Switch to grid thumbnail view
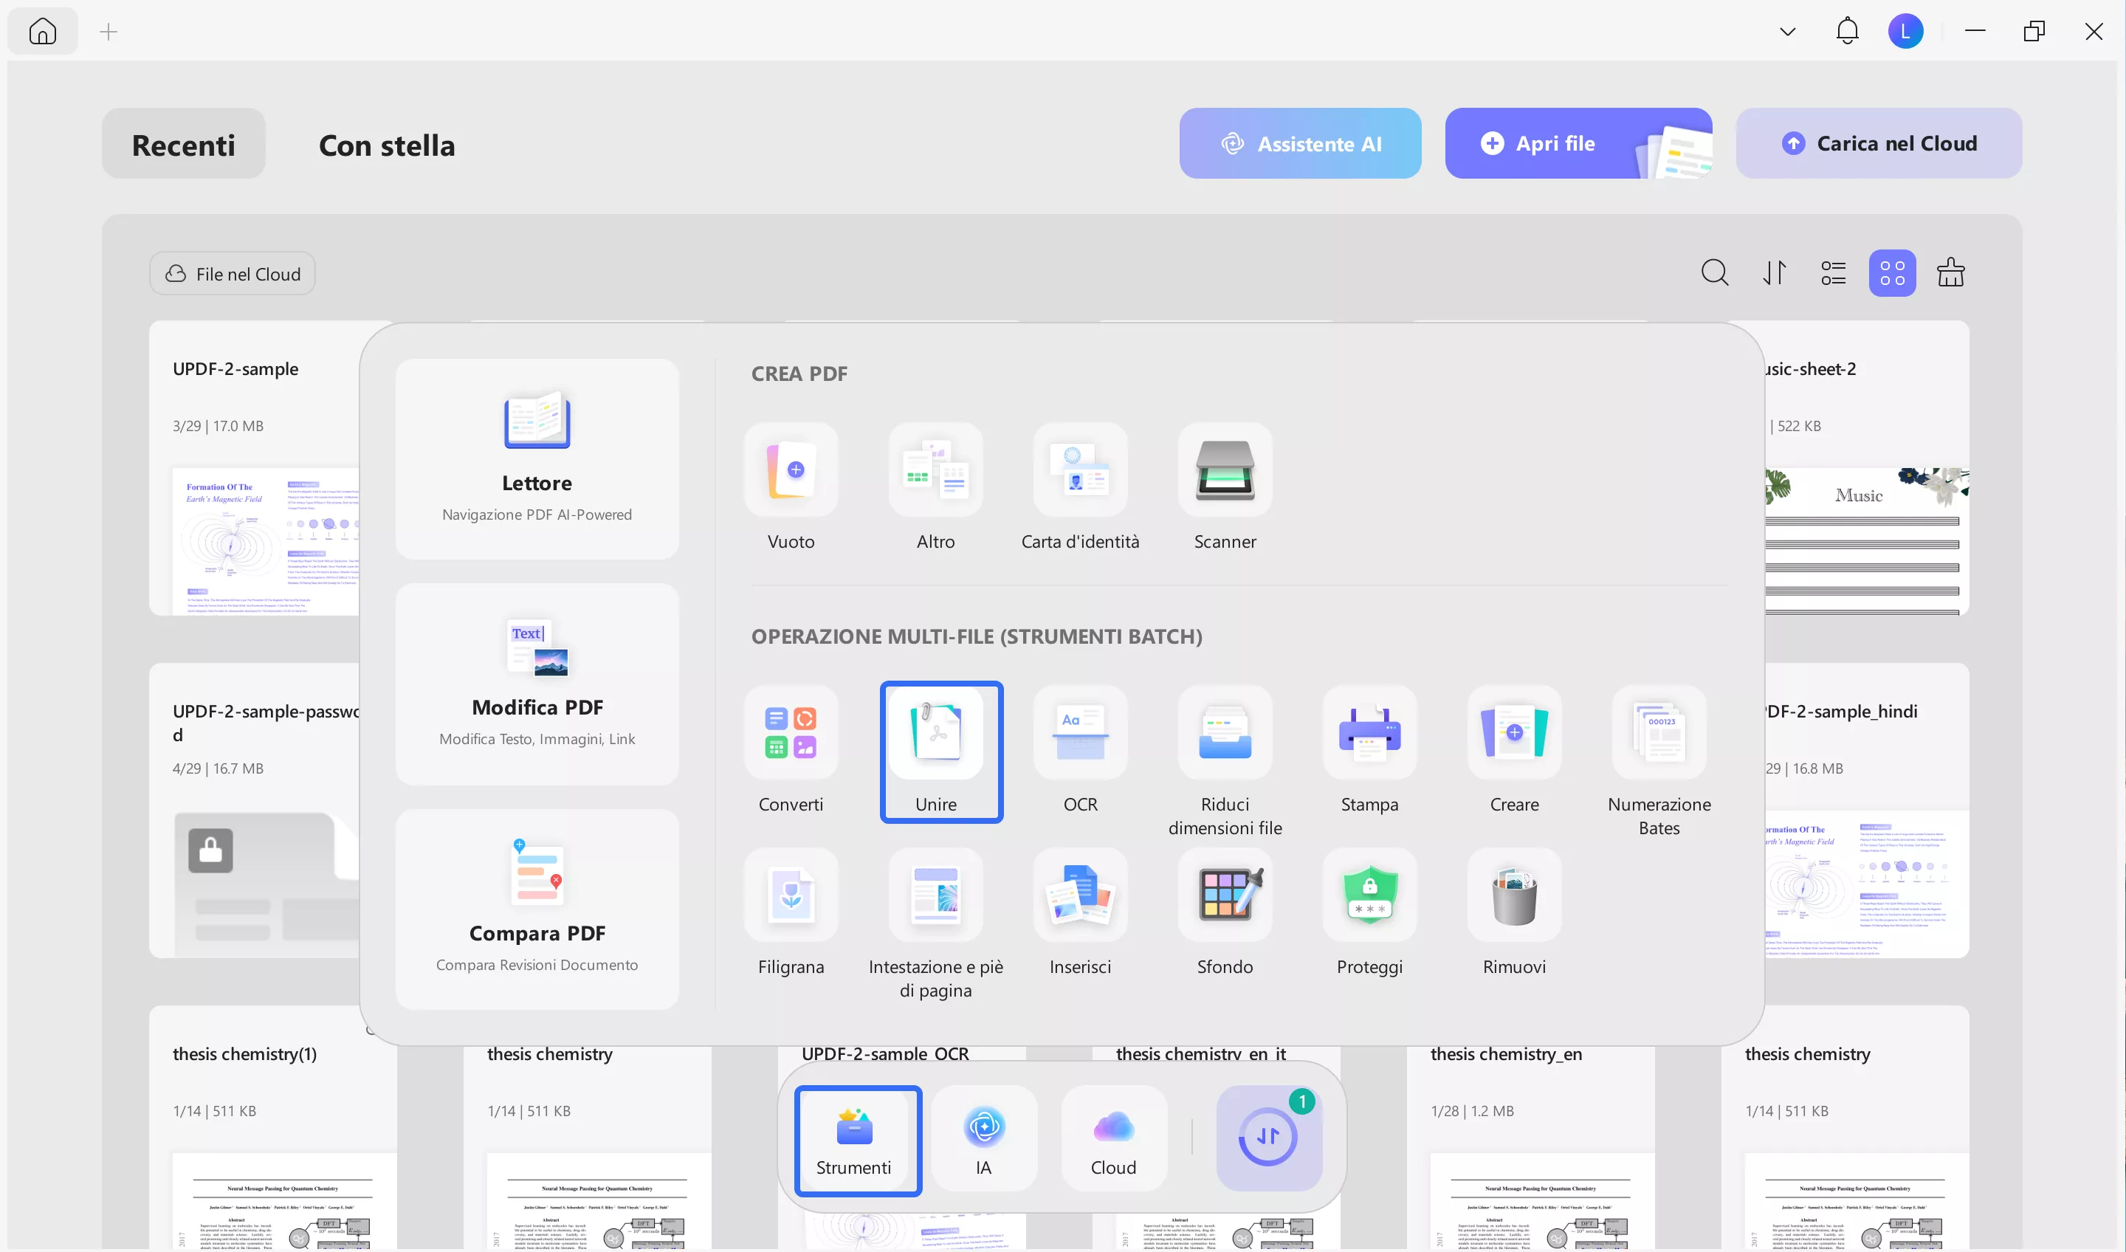The width and height of the screenshot is (2126, 1252). point(1891,273)
